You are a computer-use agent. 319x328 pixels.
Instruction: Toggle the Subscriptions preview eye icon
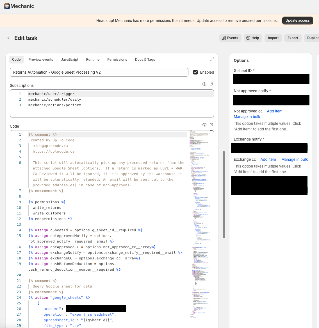click(204, 84)
